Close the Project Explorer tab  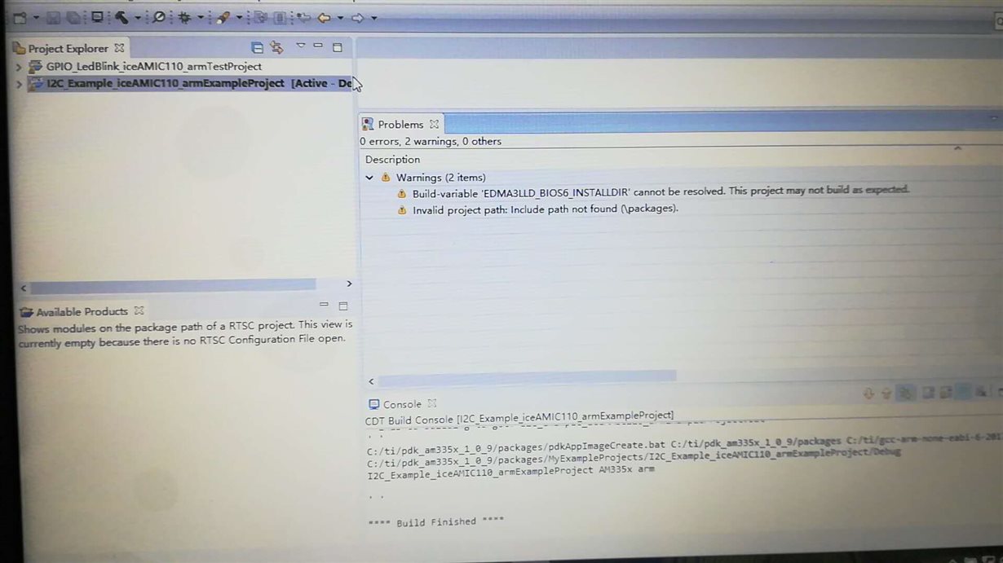(x=119, y=48)
